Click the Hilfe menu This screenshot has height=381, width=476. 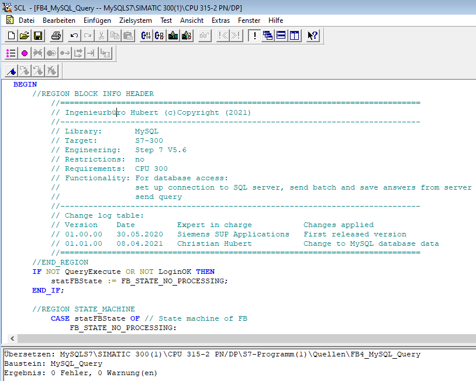[x=275, y=20]
